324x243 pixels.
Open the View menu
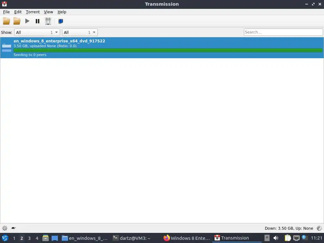tap(48, 12)
